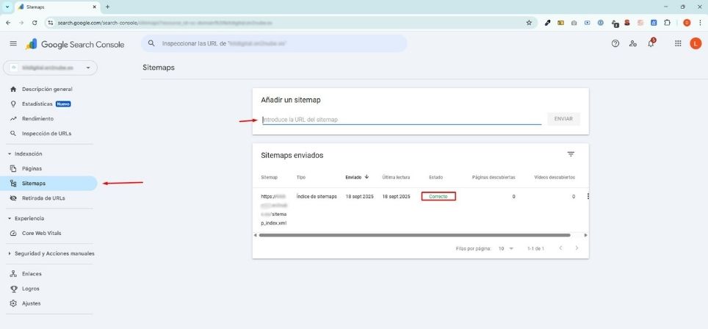Open the notifications bell

[x=650, y=44]
